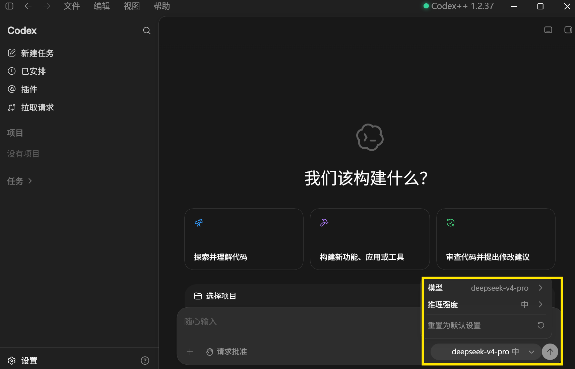The image size is (575, 369).
Task: Click the 没有项目 text
Action: pyautogui.click(x=23, y=154)
